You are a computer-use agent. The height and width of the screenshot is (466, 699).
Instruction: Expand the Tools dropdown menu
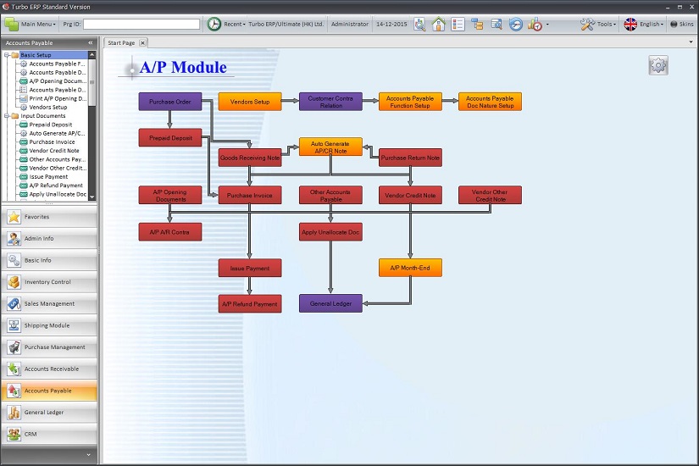tap(598, 25)
